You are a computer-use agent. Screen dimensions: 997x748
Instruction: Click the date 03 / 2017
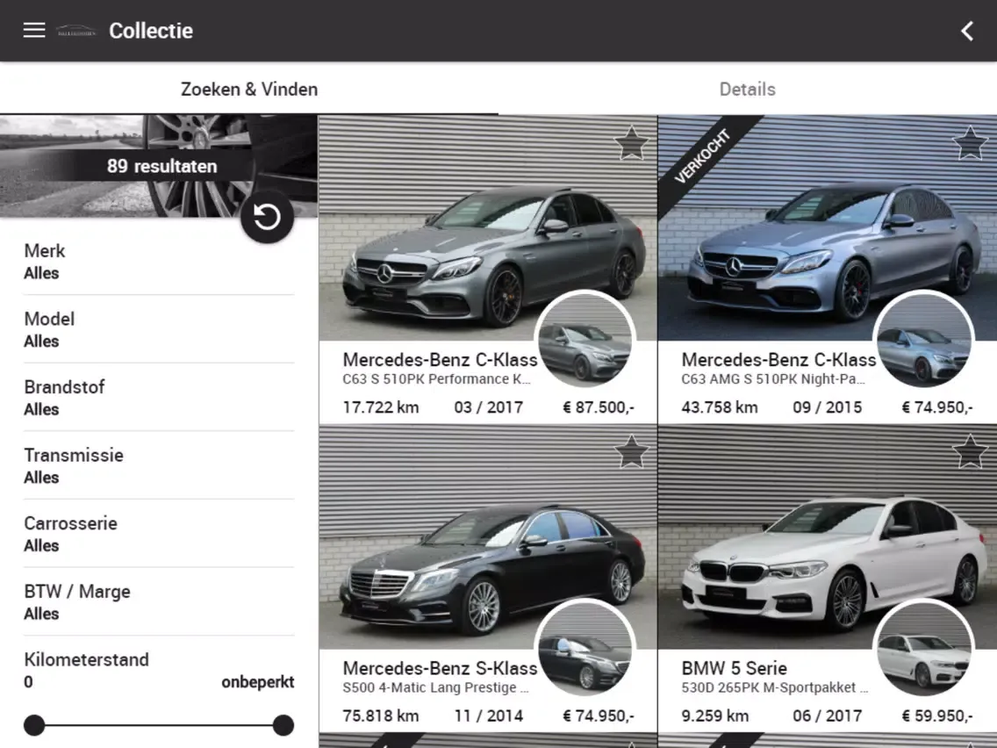[x=488, y=407]
